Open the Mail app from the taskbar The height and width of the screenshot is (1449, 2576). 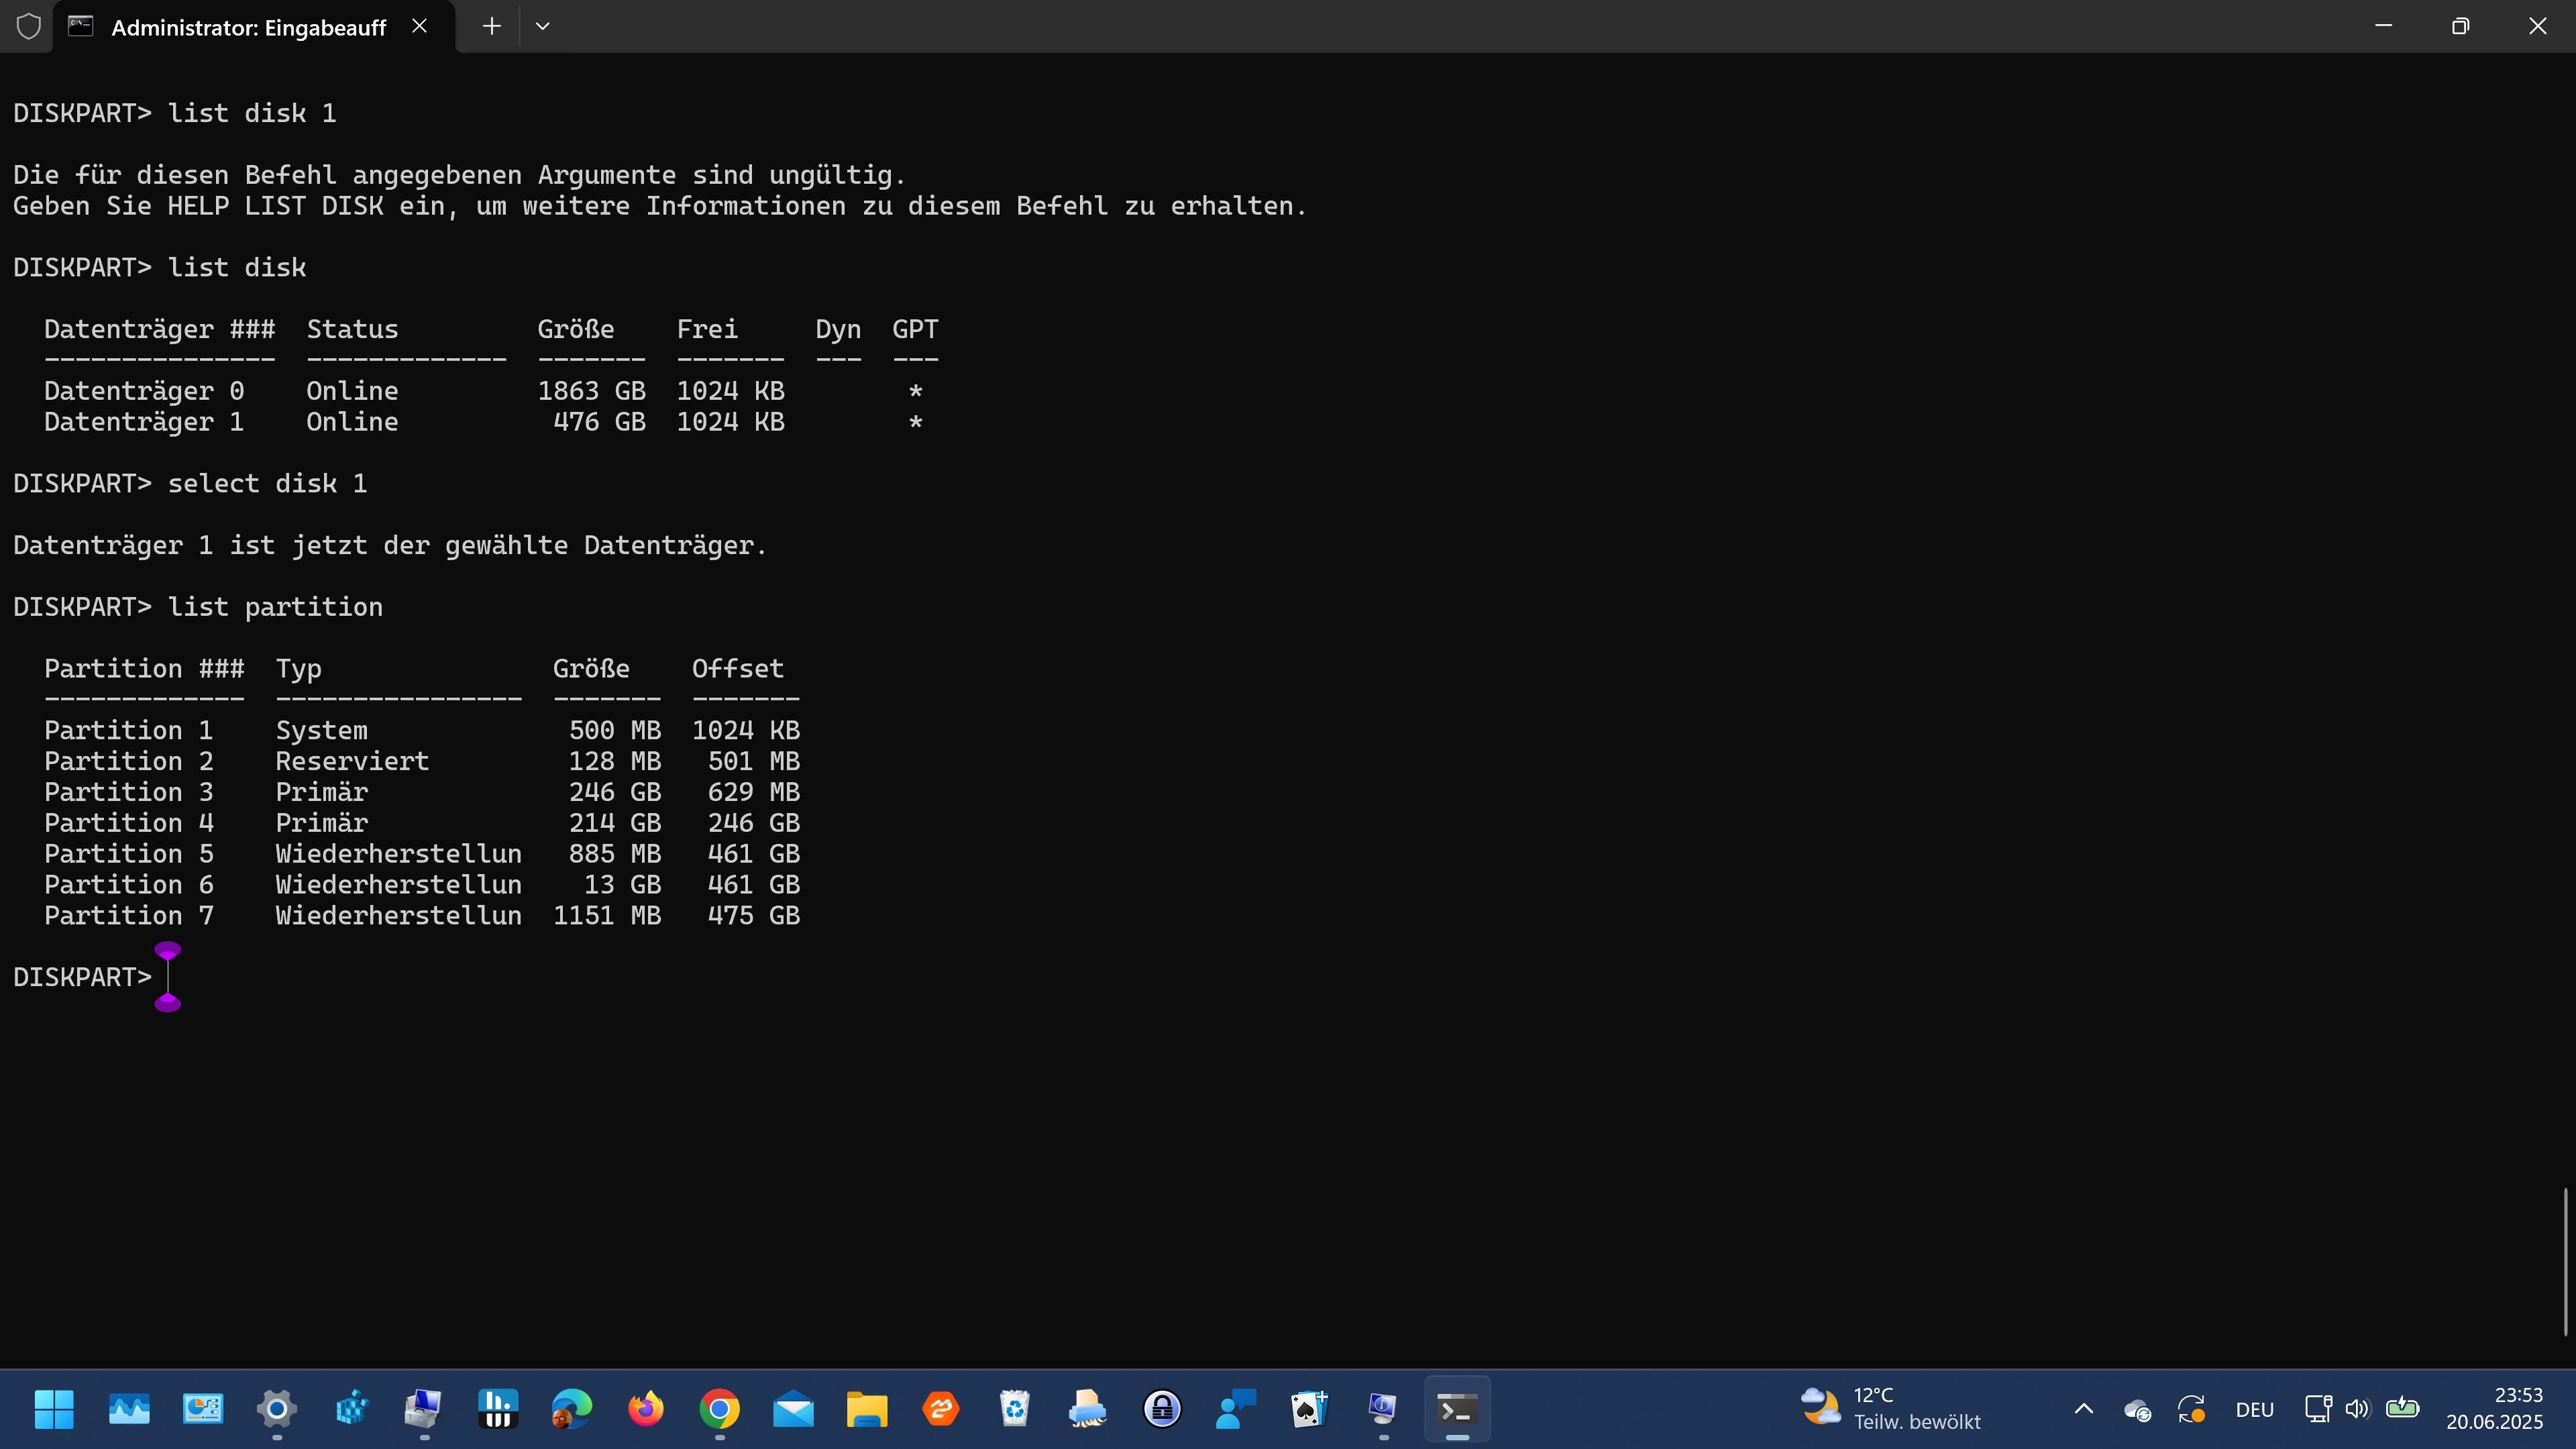click(793, 1409)
